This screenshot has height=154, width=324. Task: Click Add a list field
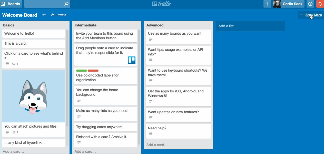[250, 26]
